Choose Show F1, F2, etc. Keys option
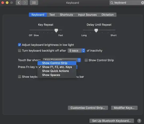 tap(57, 67)
